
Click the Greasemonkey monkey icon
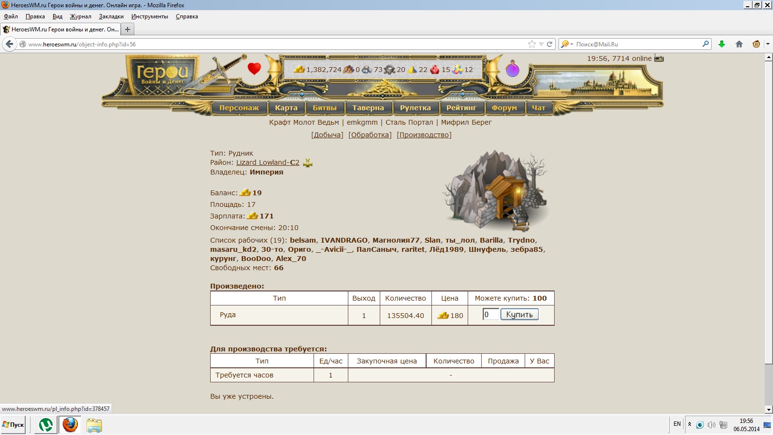pos(756,44)
